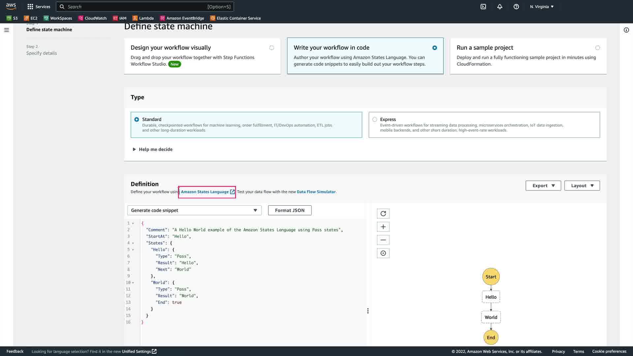Image resolution: width=633 pixels, height=356 pixels.
Task: Choose the Express workflow type
Action: coord(375,119)
